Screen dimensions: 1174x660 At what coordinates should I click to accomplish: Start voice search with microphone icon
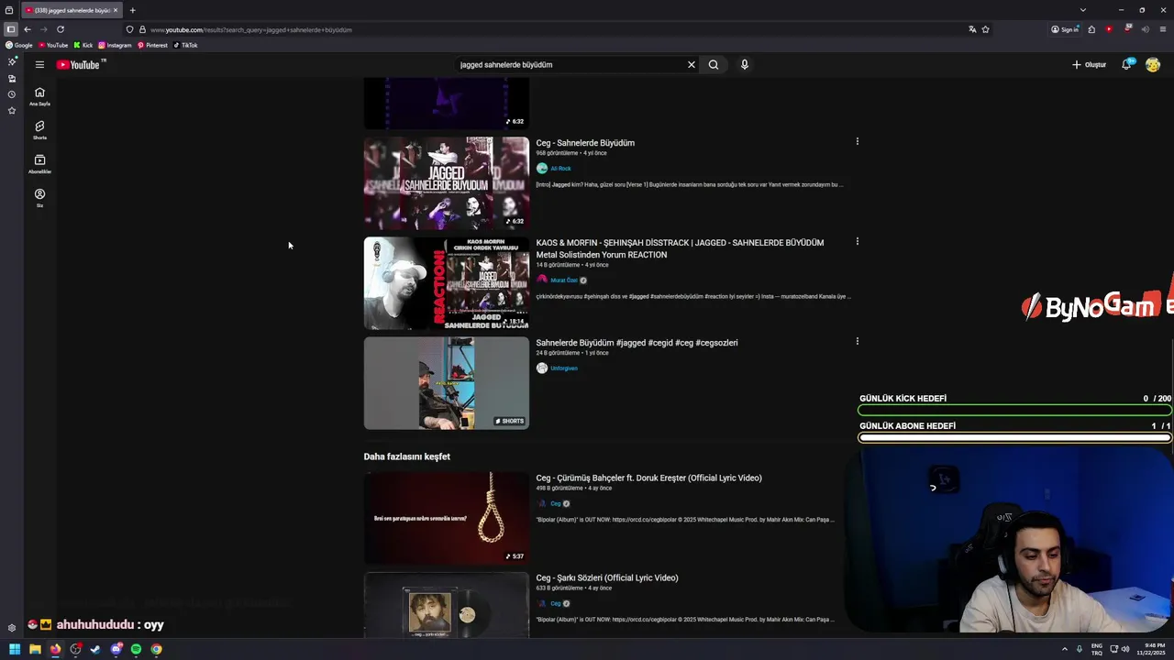coord(745,64)
